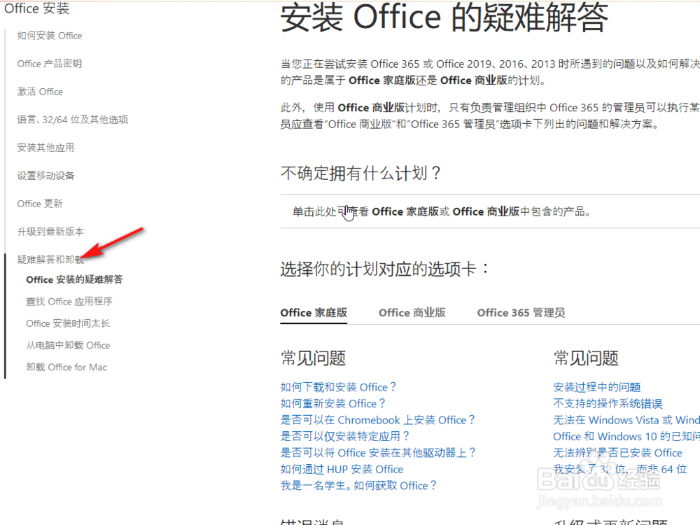Screen dimensions: 700x525
Task: Open 'Office 产品密钥' sidebar link
Action: (x=50, y=64)
